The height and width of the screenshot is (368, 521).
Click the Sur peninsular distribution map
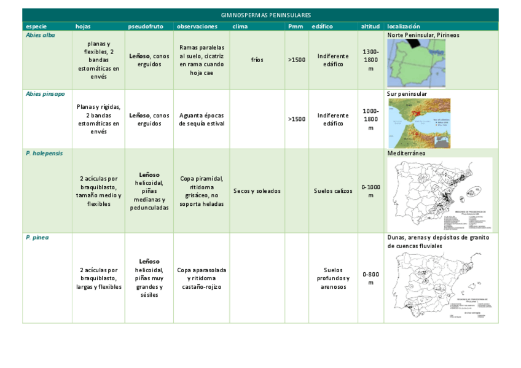(419, 123)
